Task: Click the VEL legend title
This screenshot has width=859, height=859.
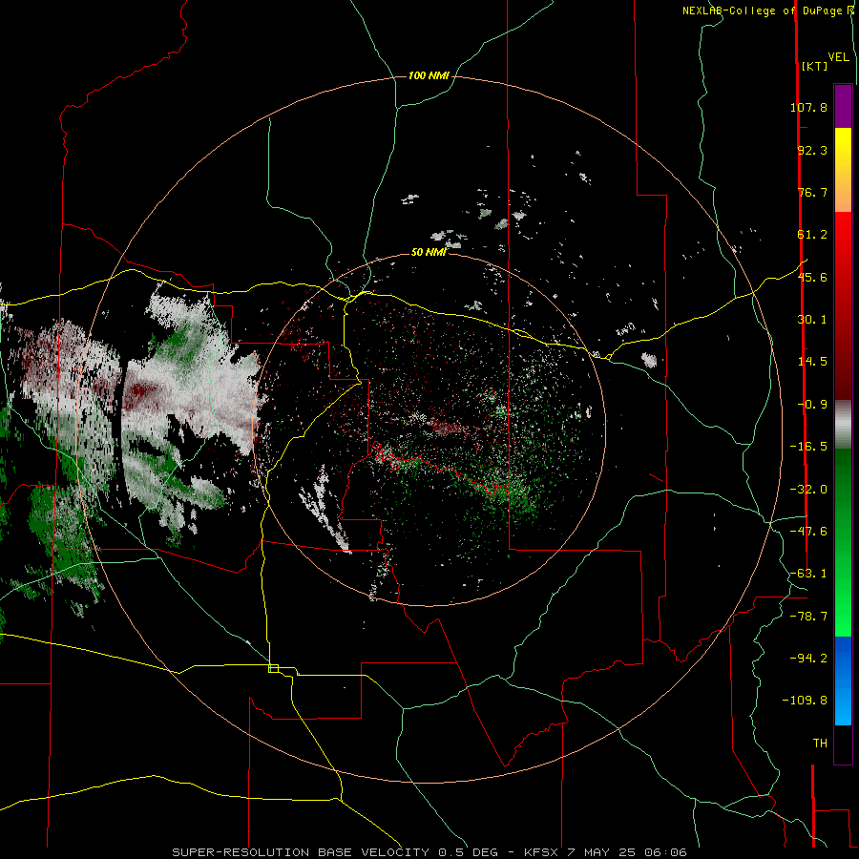Action: click(x=838, y=57)
